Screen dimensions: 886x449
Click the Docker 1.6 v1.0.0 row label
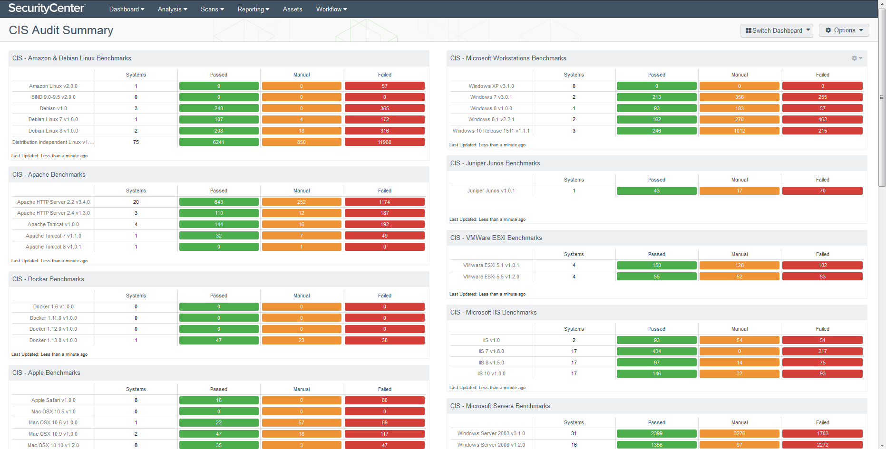(x=53, y=306)
